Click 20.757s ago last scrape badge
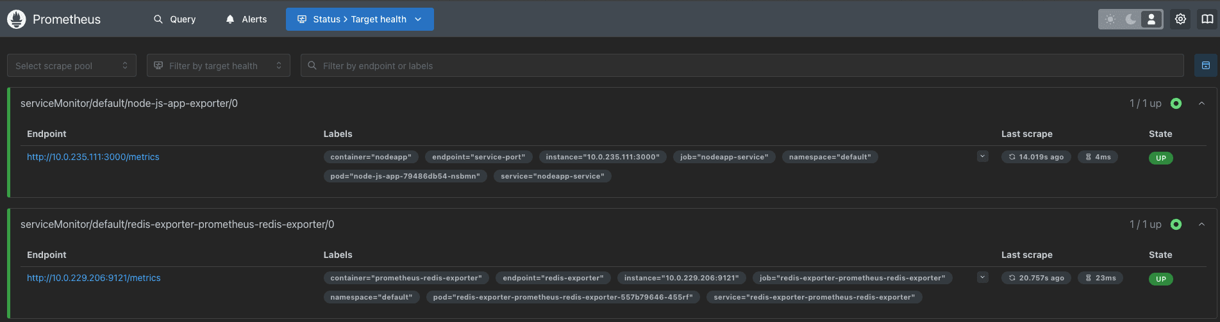Screen dimensions: 1220x322 coord(1036,278)
